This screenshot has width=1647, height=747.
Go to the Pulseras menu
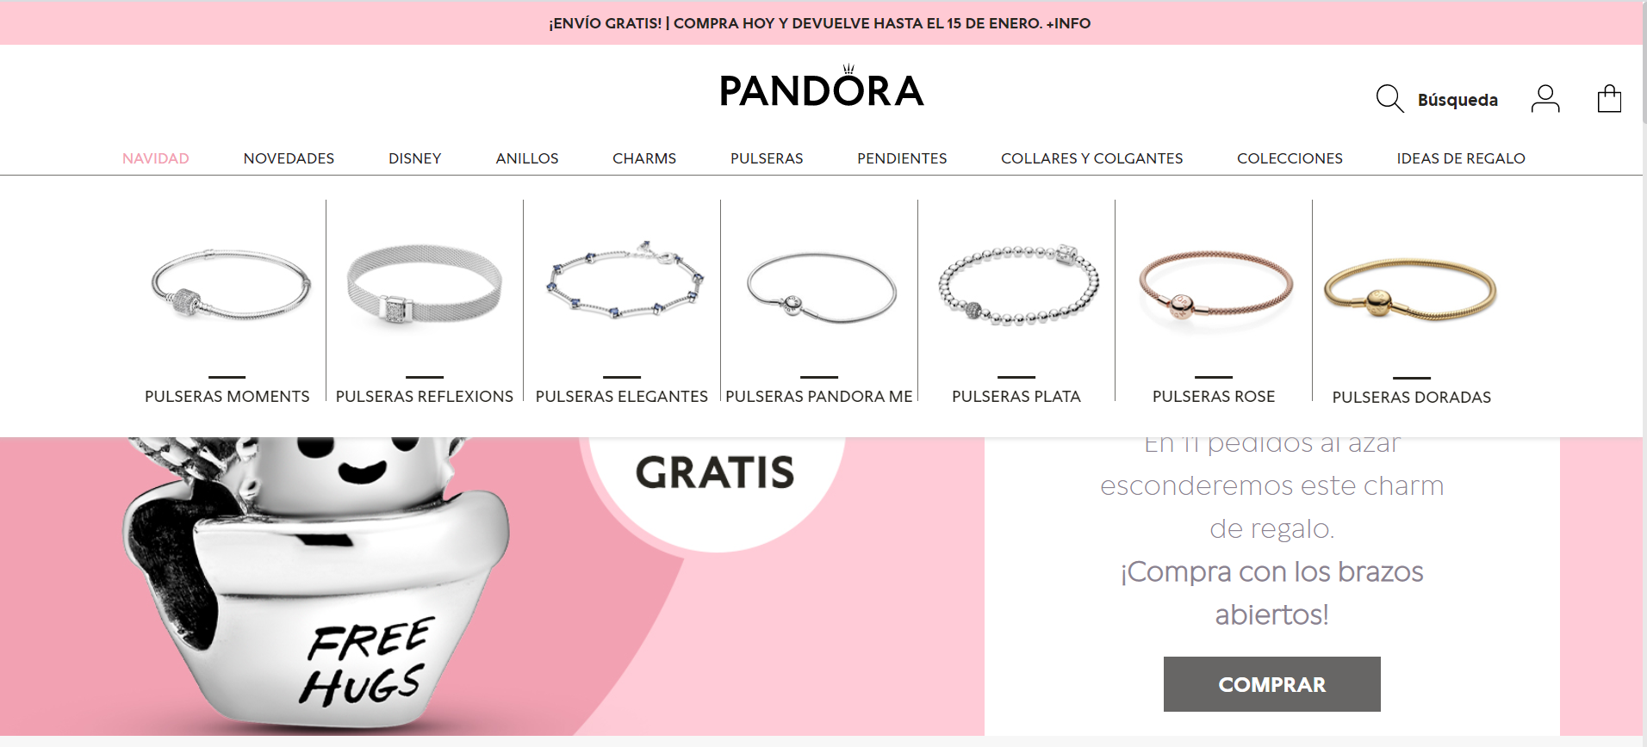(x=767, y=158)
